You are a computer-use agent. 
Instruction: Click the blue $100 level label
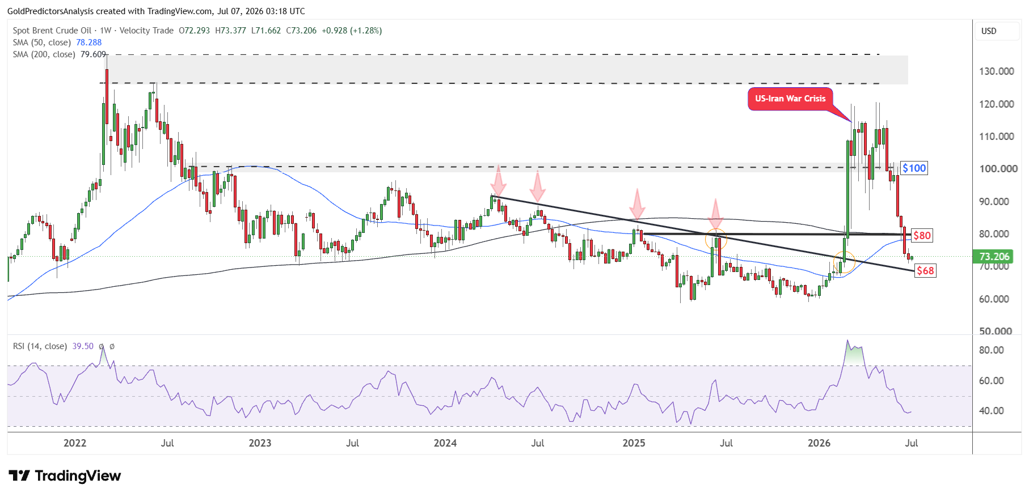(x=914, y=168)
